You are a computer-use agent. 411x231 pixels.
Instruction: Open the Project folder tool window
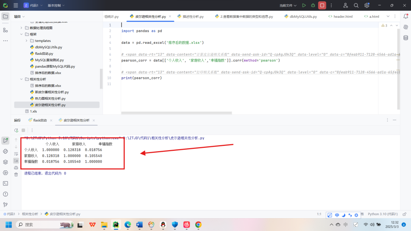click(5, 17)
